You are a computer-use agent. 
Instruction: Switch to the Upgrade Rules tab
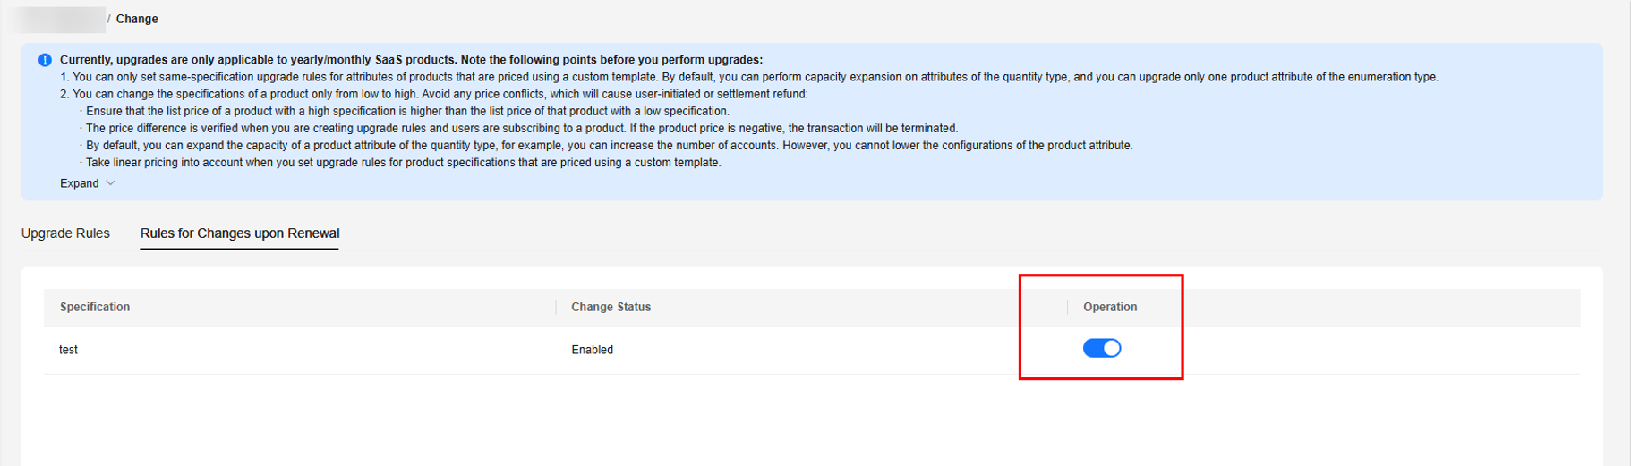[65, 233]
